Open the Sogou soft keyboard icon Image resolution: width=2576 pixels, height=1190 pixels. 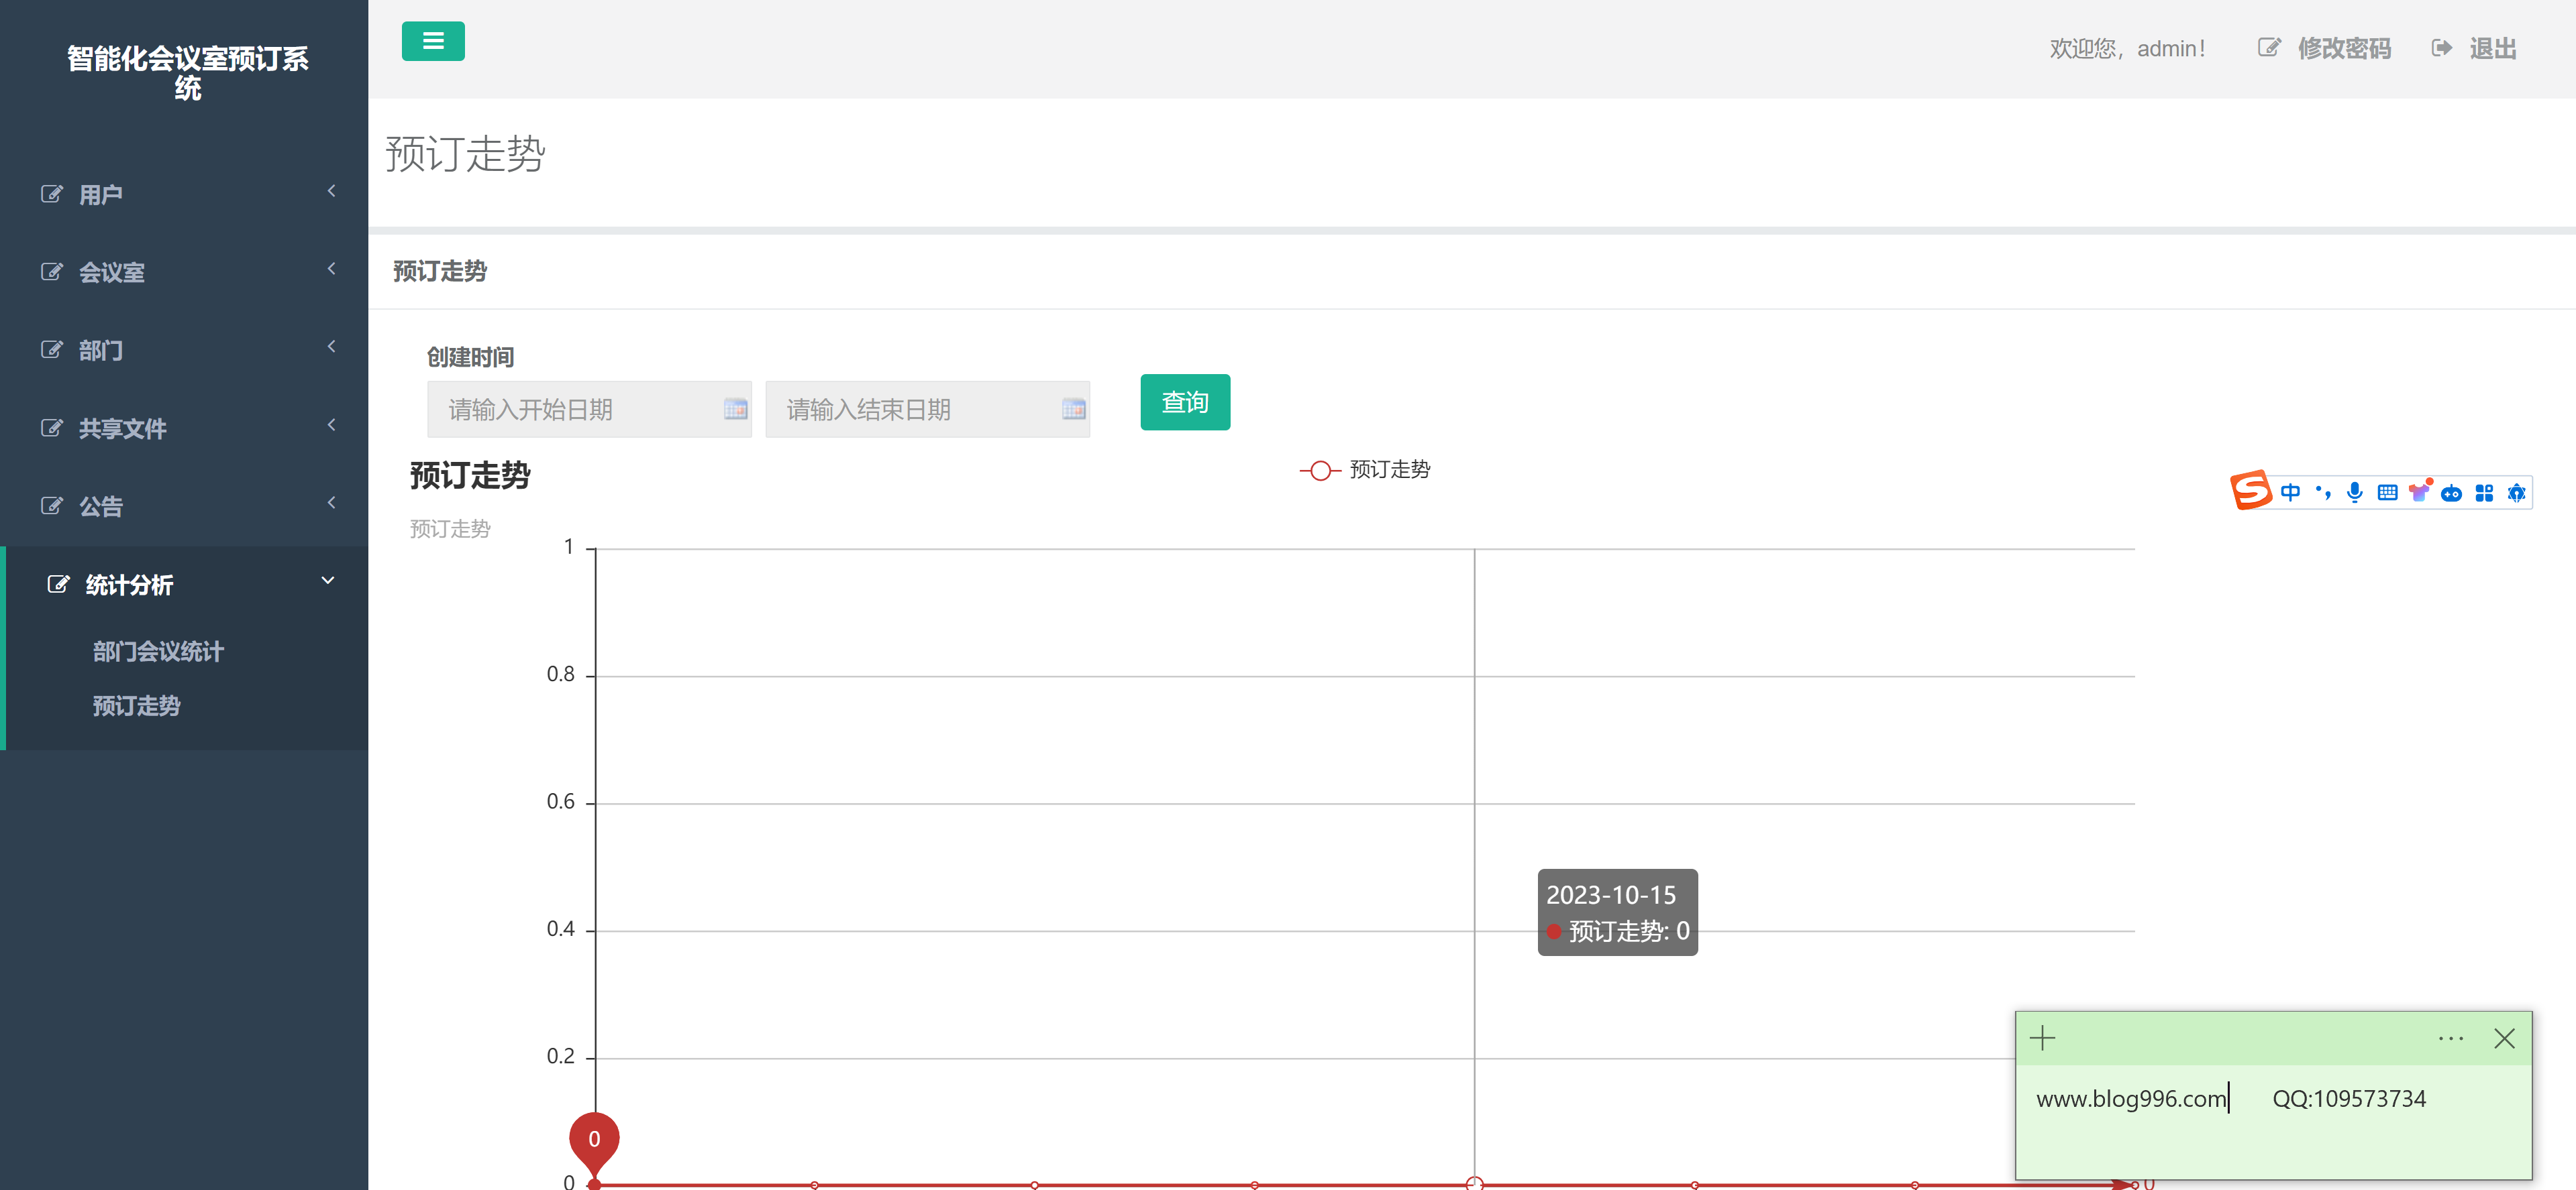point(2388,491)
